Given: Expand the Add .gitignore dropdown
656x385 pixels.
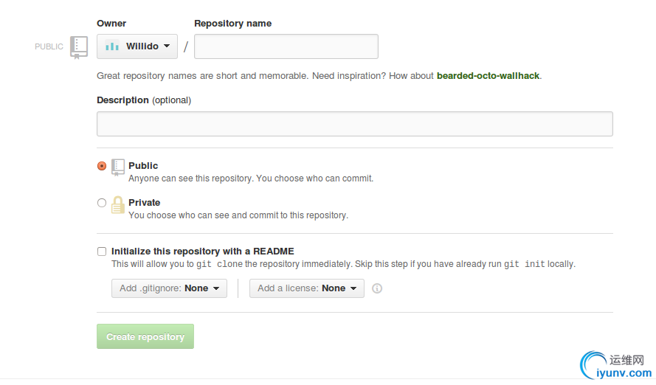Looking at the screenshot, I should click(x=169, y=288).
